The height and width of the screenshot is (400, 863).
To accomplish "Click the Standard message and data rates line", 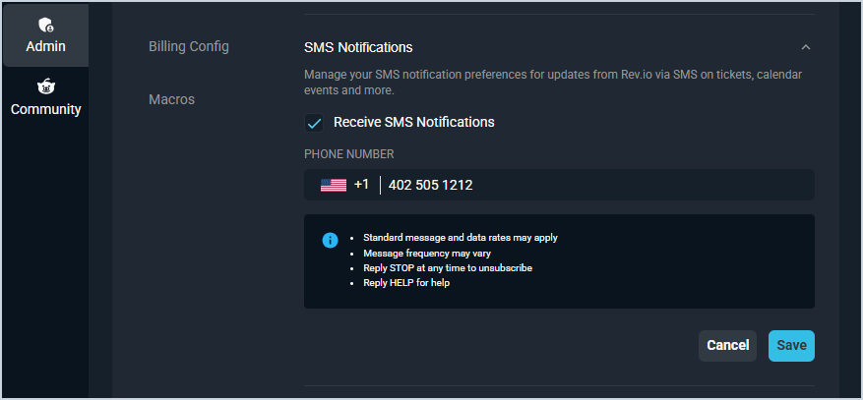I will [x=461, y=238].
